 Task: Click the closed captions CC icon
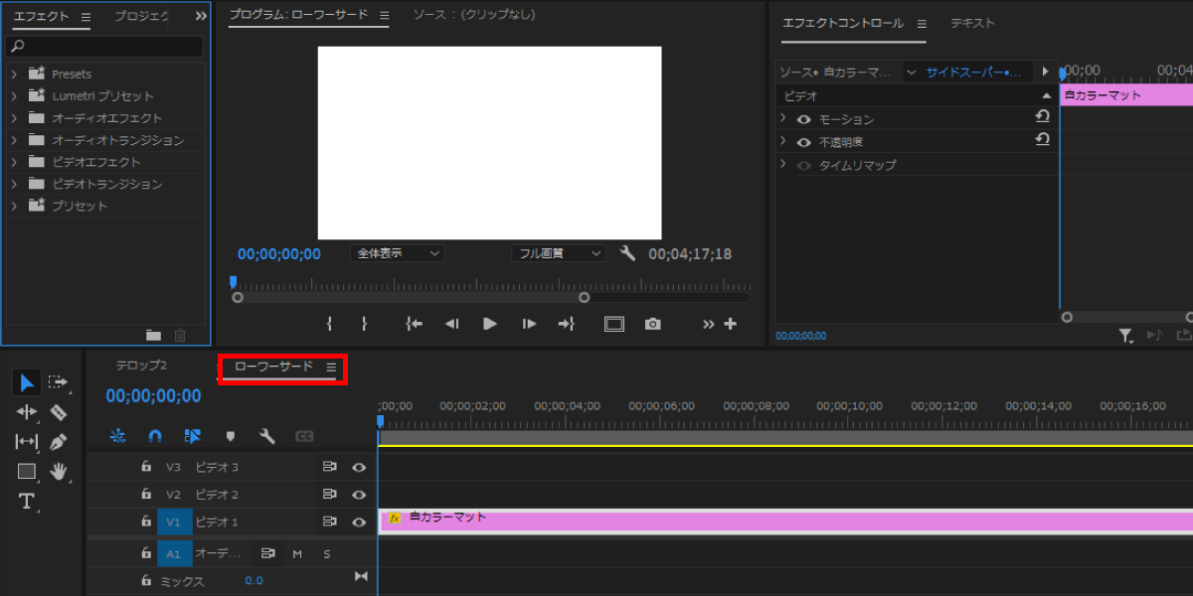pos(304,436)
